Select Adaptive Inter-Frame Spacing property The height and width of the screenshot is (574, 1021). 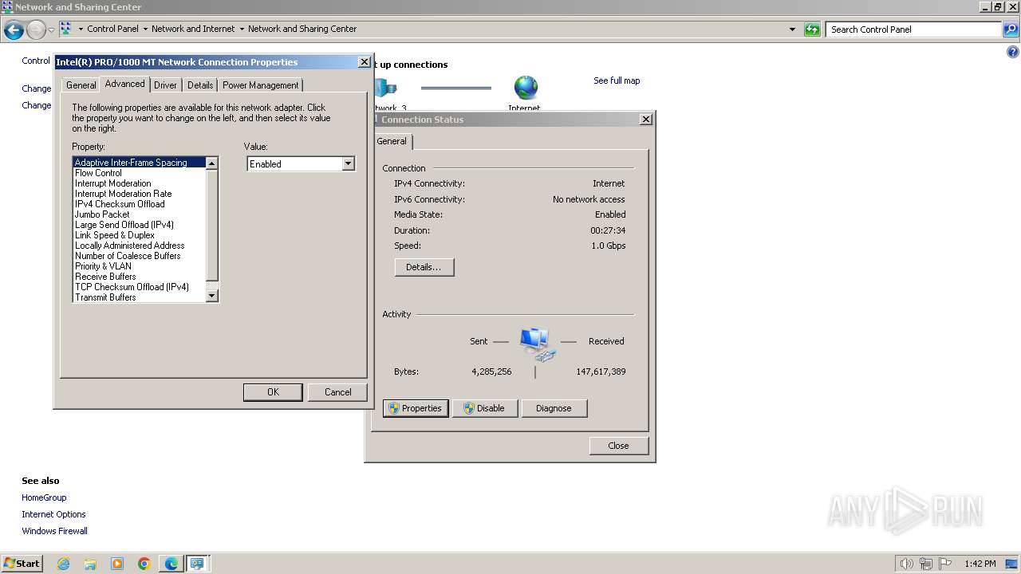coord(139,163)
